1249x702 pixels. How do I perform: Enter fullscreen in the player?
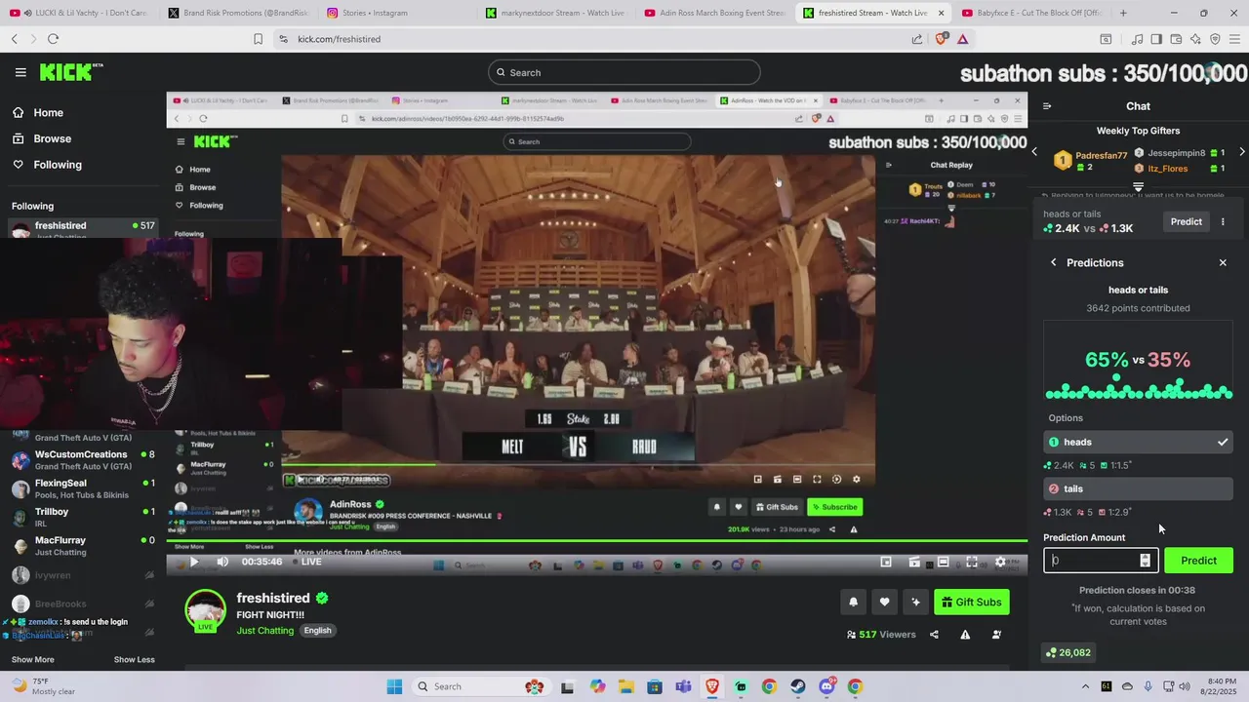click(x=972, y=562)
